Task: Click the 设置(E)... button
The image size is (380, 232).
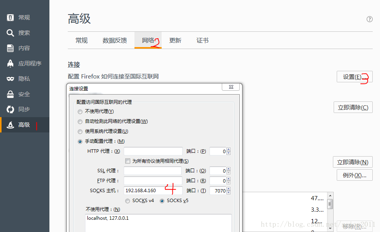Action: pyautogui.click(x=355, y=77)
